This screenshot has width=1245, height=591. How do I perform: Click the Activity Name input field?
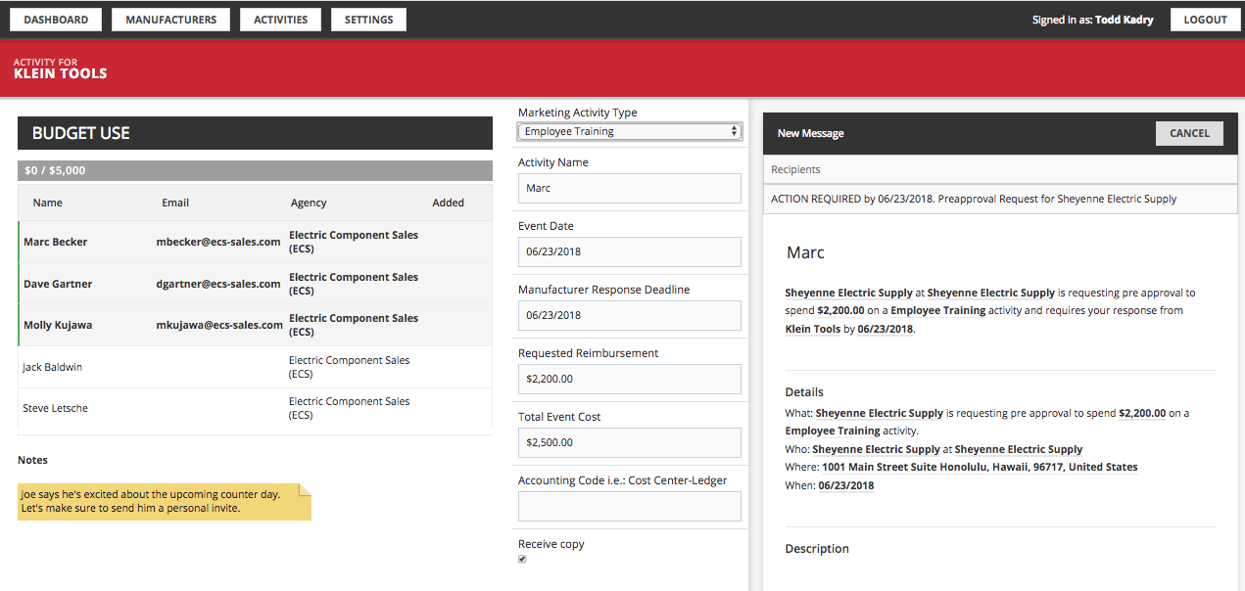630,188
